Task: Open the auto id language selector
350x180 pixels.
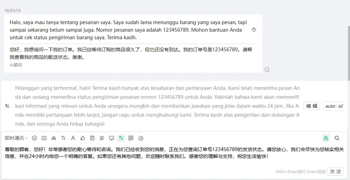Action: 333,106
